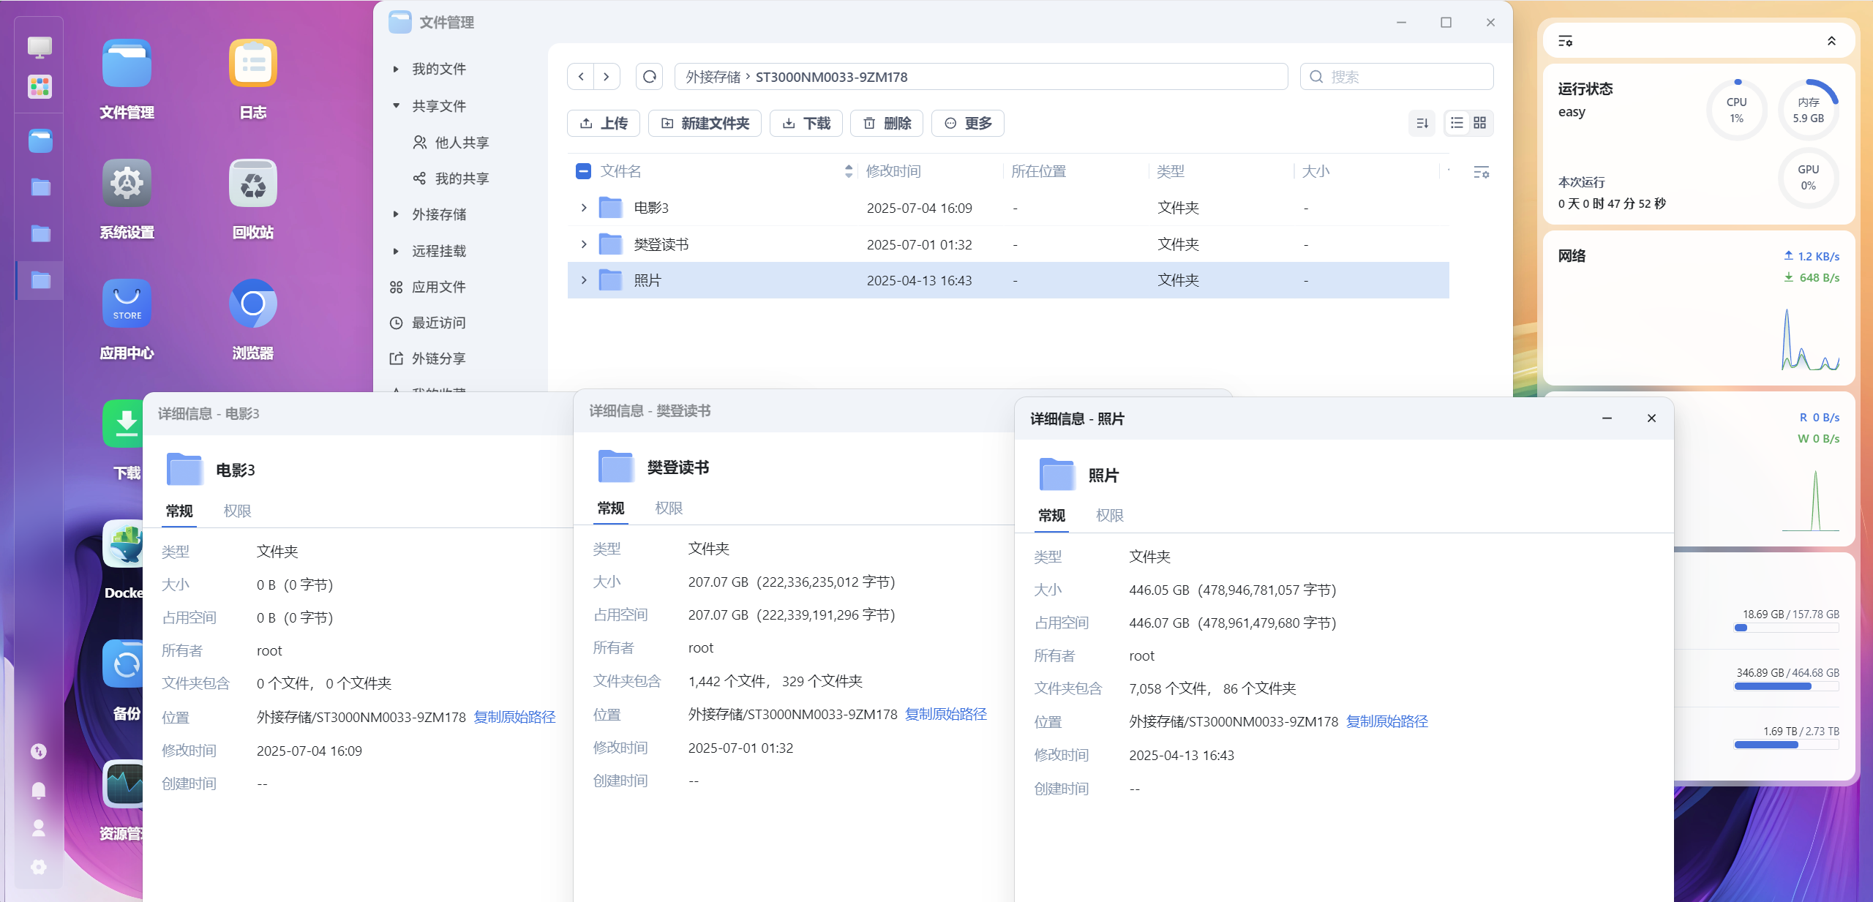Click the 1.69 TB / 2.73 TB storage bar
1873x902 pixels.
click(x=1786, y=745)
